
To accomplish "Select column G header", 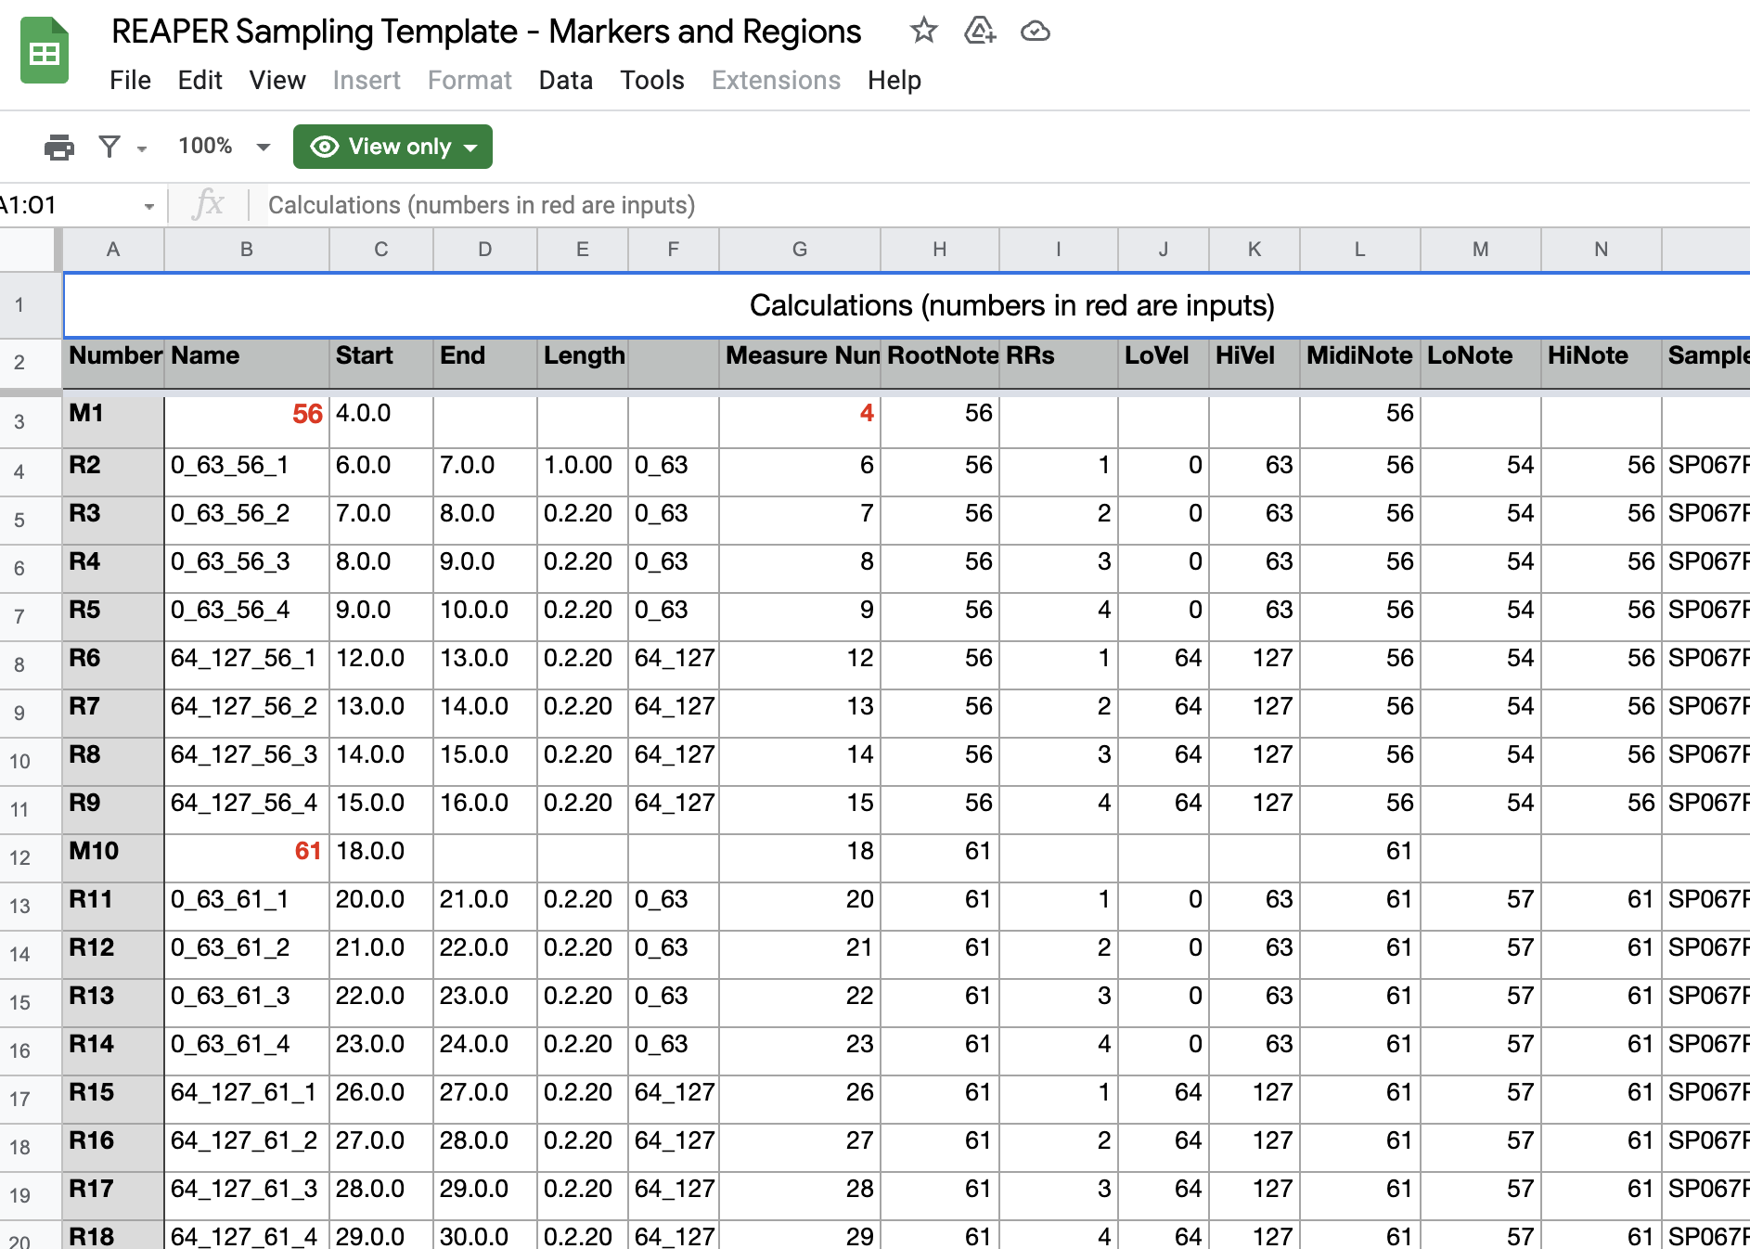I will [800, 250].
